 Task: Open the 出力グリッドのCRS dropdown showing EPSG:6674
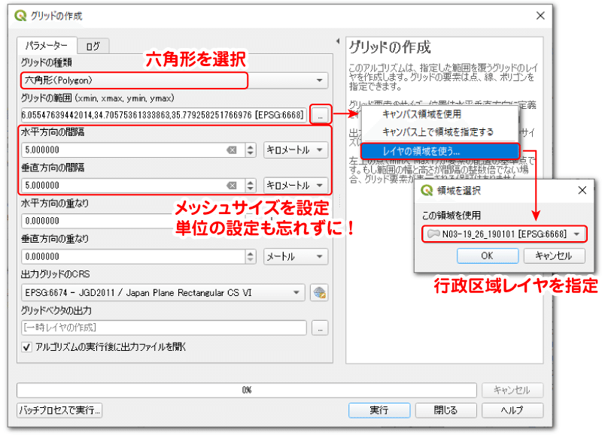[163, 292]
